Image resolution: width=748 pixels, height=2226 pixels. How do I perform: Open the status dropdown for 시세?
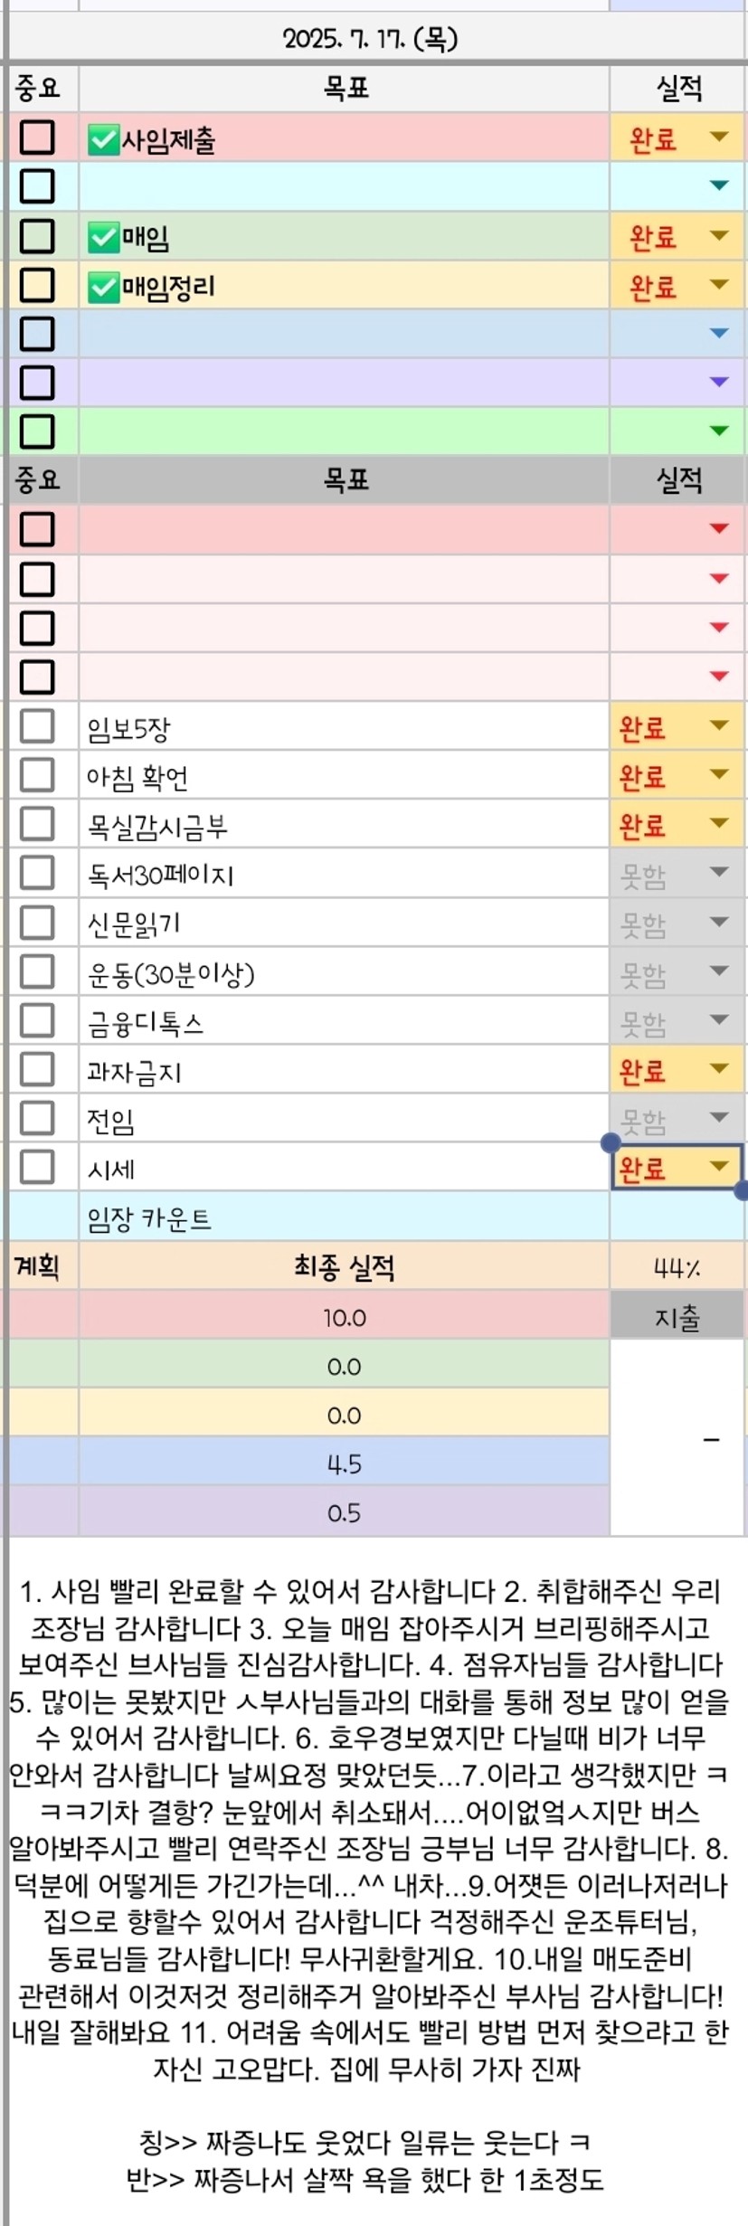point(719,1166)
